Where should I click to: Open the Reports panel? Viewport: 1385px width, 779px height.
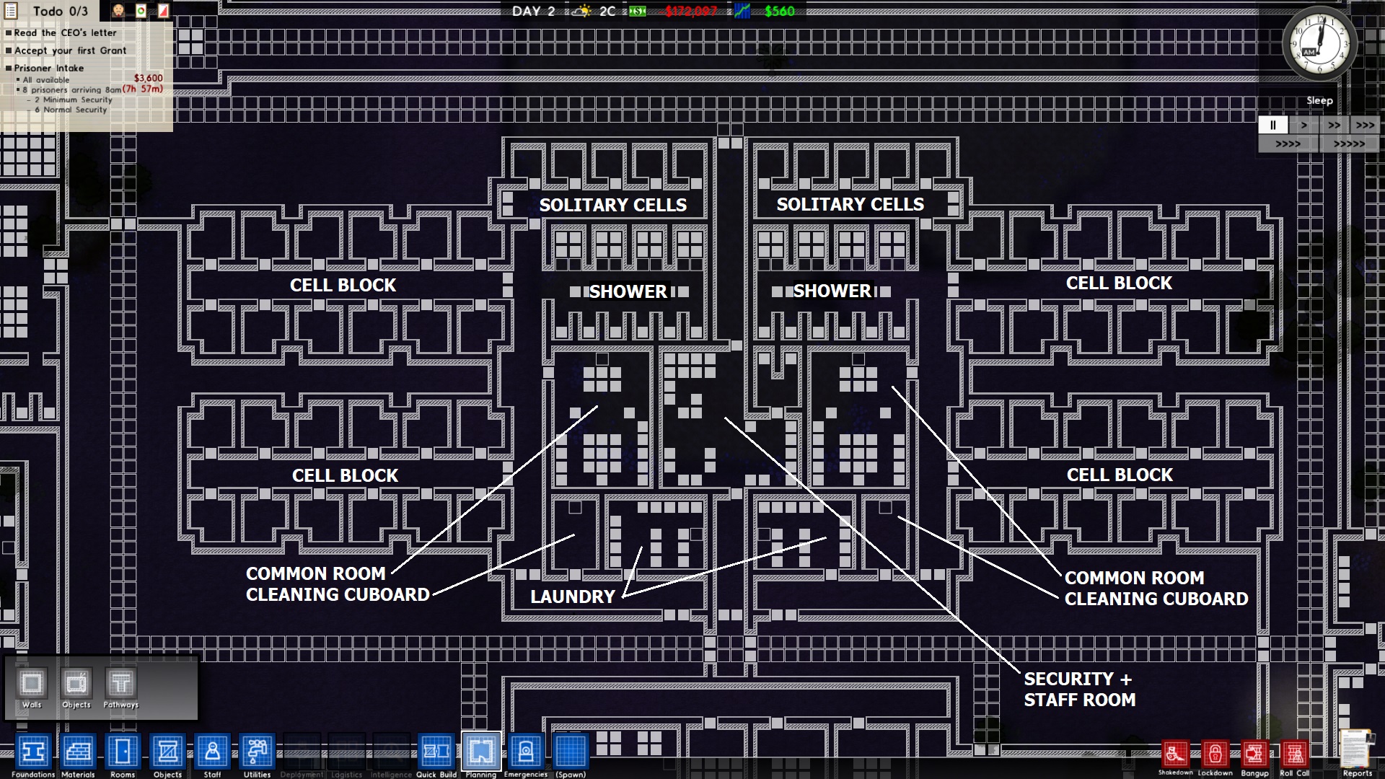[x=1357, y=750]
